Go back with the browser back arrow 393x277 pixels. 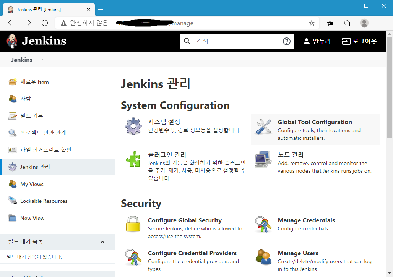pos(11,23)
